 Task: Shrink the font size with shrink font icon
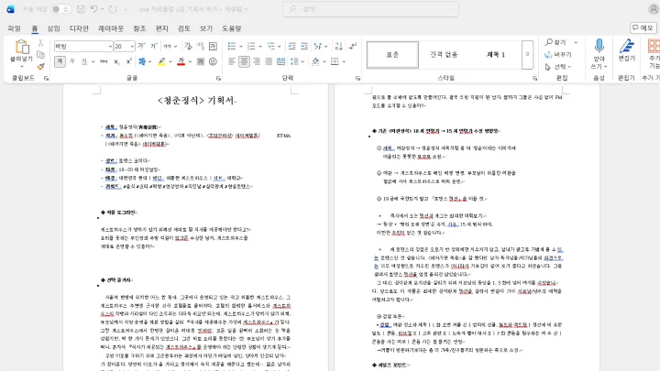[x=154, y=46]
